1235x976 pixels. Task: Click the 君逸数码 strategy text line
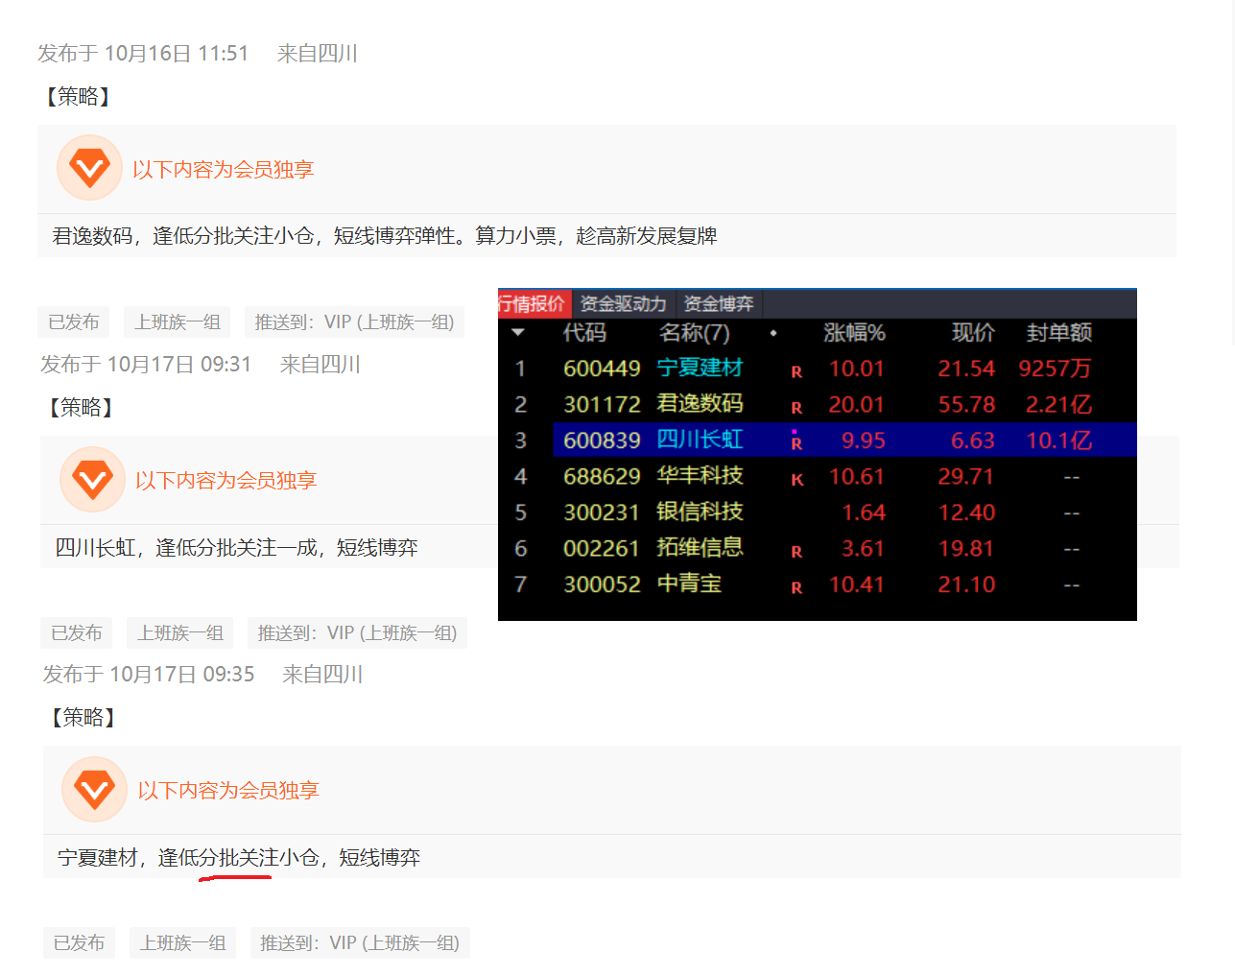(385, 236)
